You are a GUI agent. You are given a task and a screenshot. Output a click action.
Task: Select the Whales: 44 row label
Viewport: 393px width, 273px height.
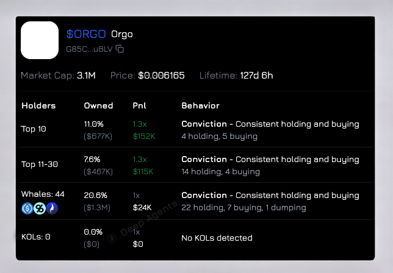point(43,194)
